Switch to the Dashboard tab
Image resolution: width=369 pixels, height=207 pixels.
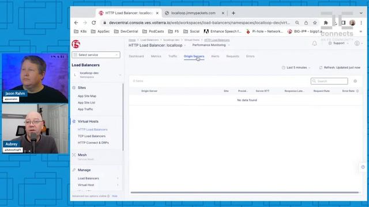coord(136,56)
